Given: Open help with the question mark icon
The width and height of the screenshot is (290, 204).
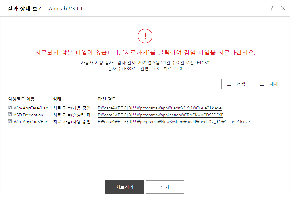Looking at the screenshot, I should click(272, 8).
